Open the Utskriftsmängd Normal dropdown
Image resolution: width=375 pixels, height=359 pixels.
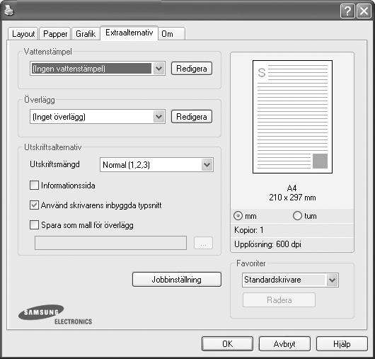pos(207,165)
